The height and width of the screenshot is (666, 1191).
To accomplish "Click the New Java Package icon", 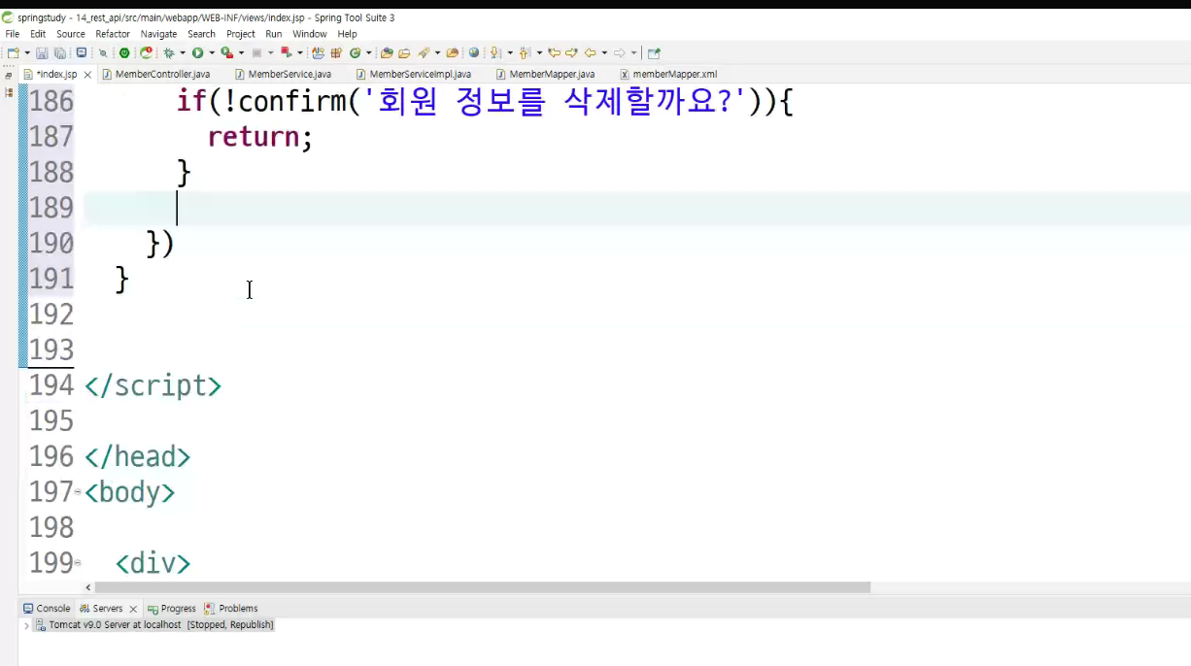I will 335,53.
